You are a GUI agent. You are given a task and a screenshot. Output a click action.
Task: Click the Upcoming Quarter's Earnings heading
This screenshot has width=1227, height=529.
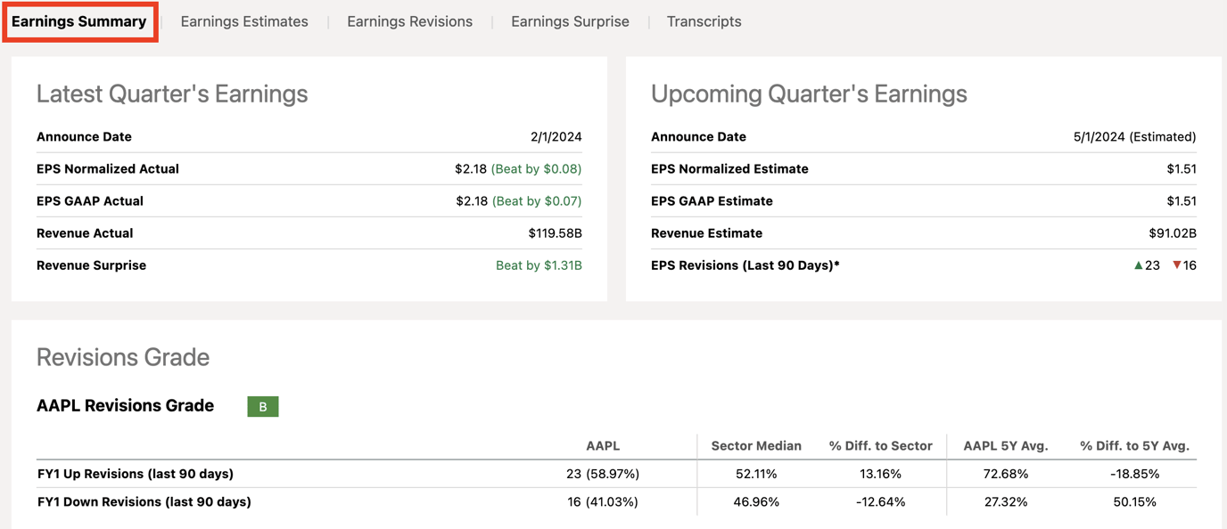click(x=808, y=94)
